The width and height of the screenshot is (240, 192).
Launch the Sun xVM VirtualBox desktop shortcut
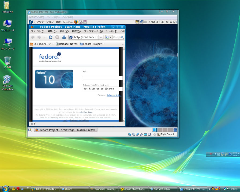pos(7,83)
